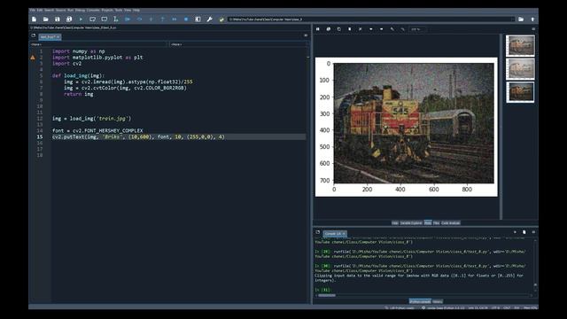
Task: Browse for a working directory
Action: (521, 19)
